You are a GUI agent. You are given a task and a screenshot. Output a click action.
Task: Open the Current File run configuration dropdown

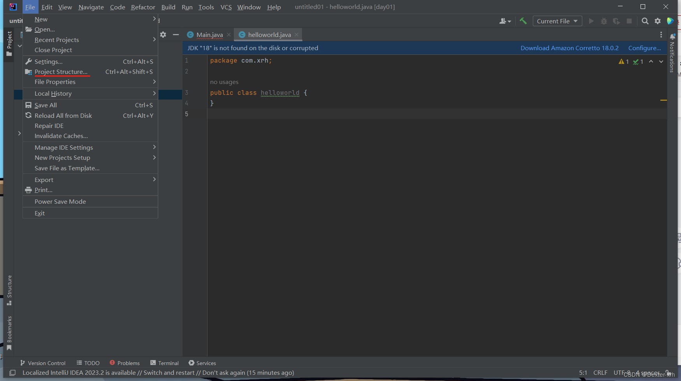pyautogui.click(x=557, y=21)
